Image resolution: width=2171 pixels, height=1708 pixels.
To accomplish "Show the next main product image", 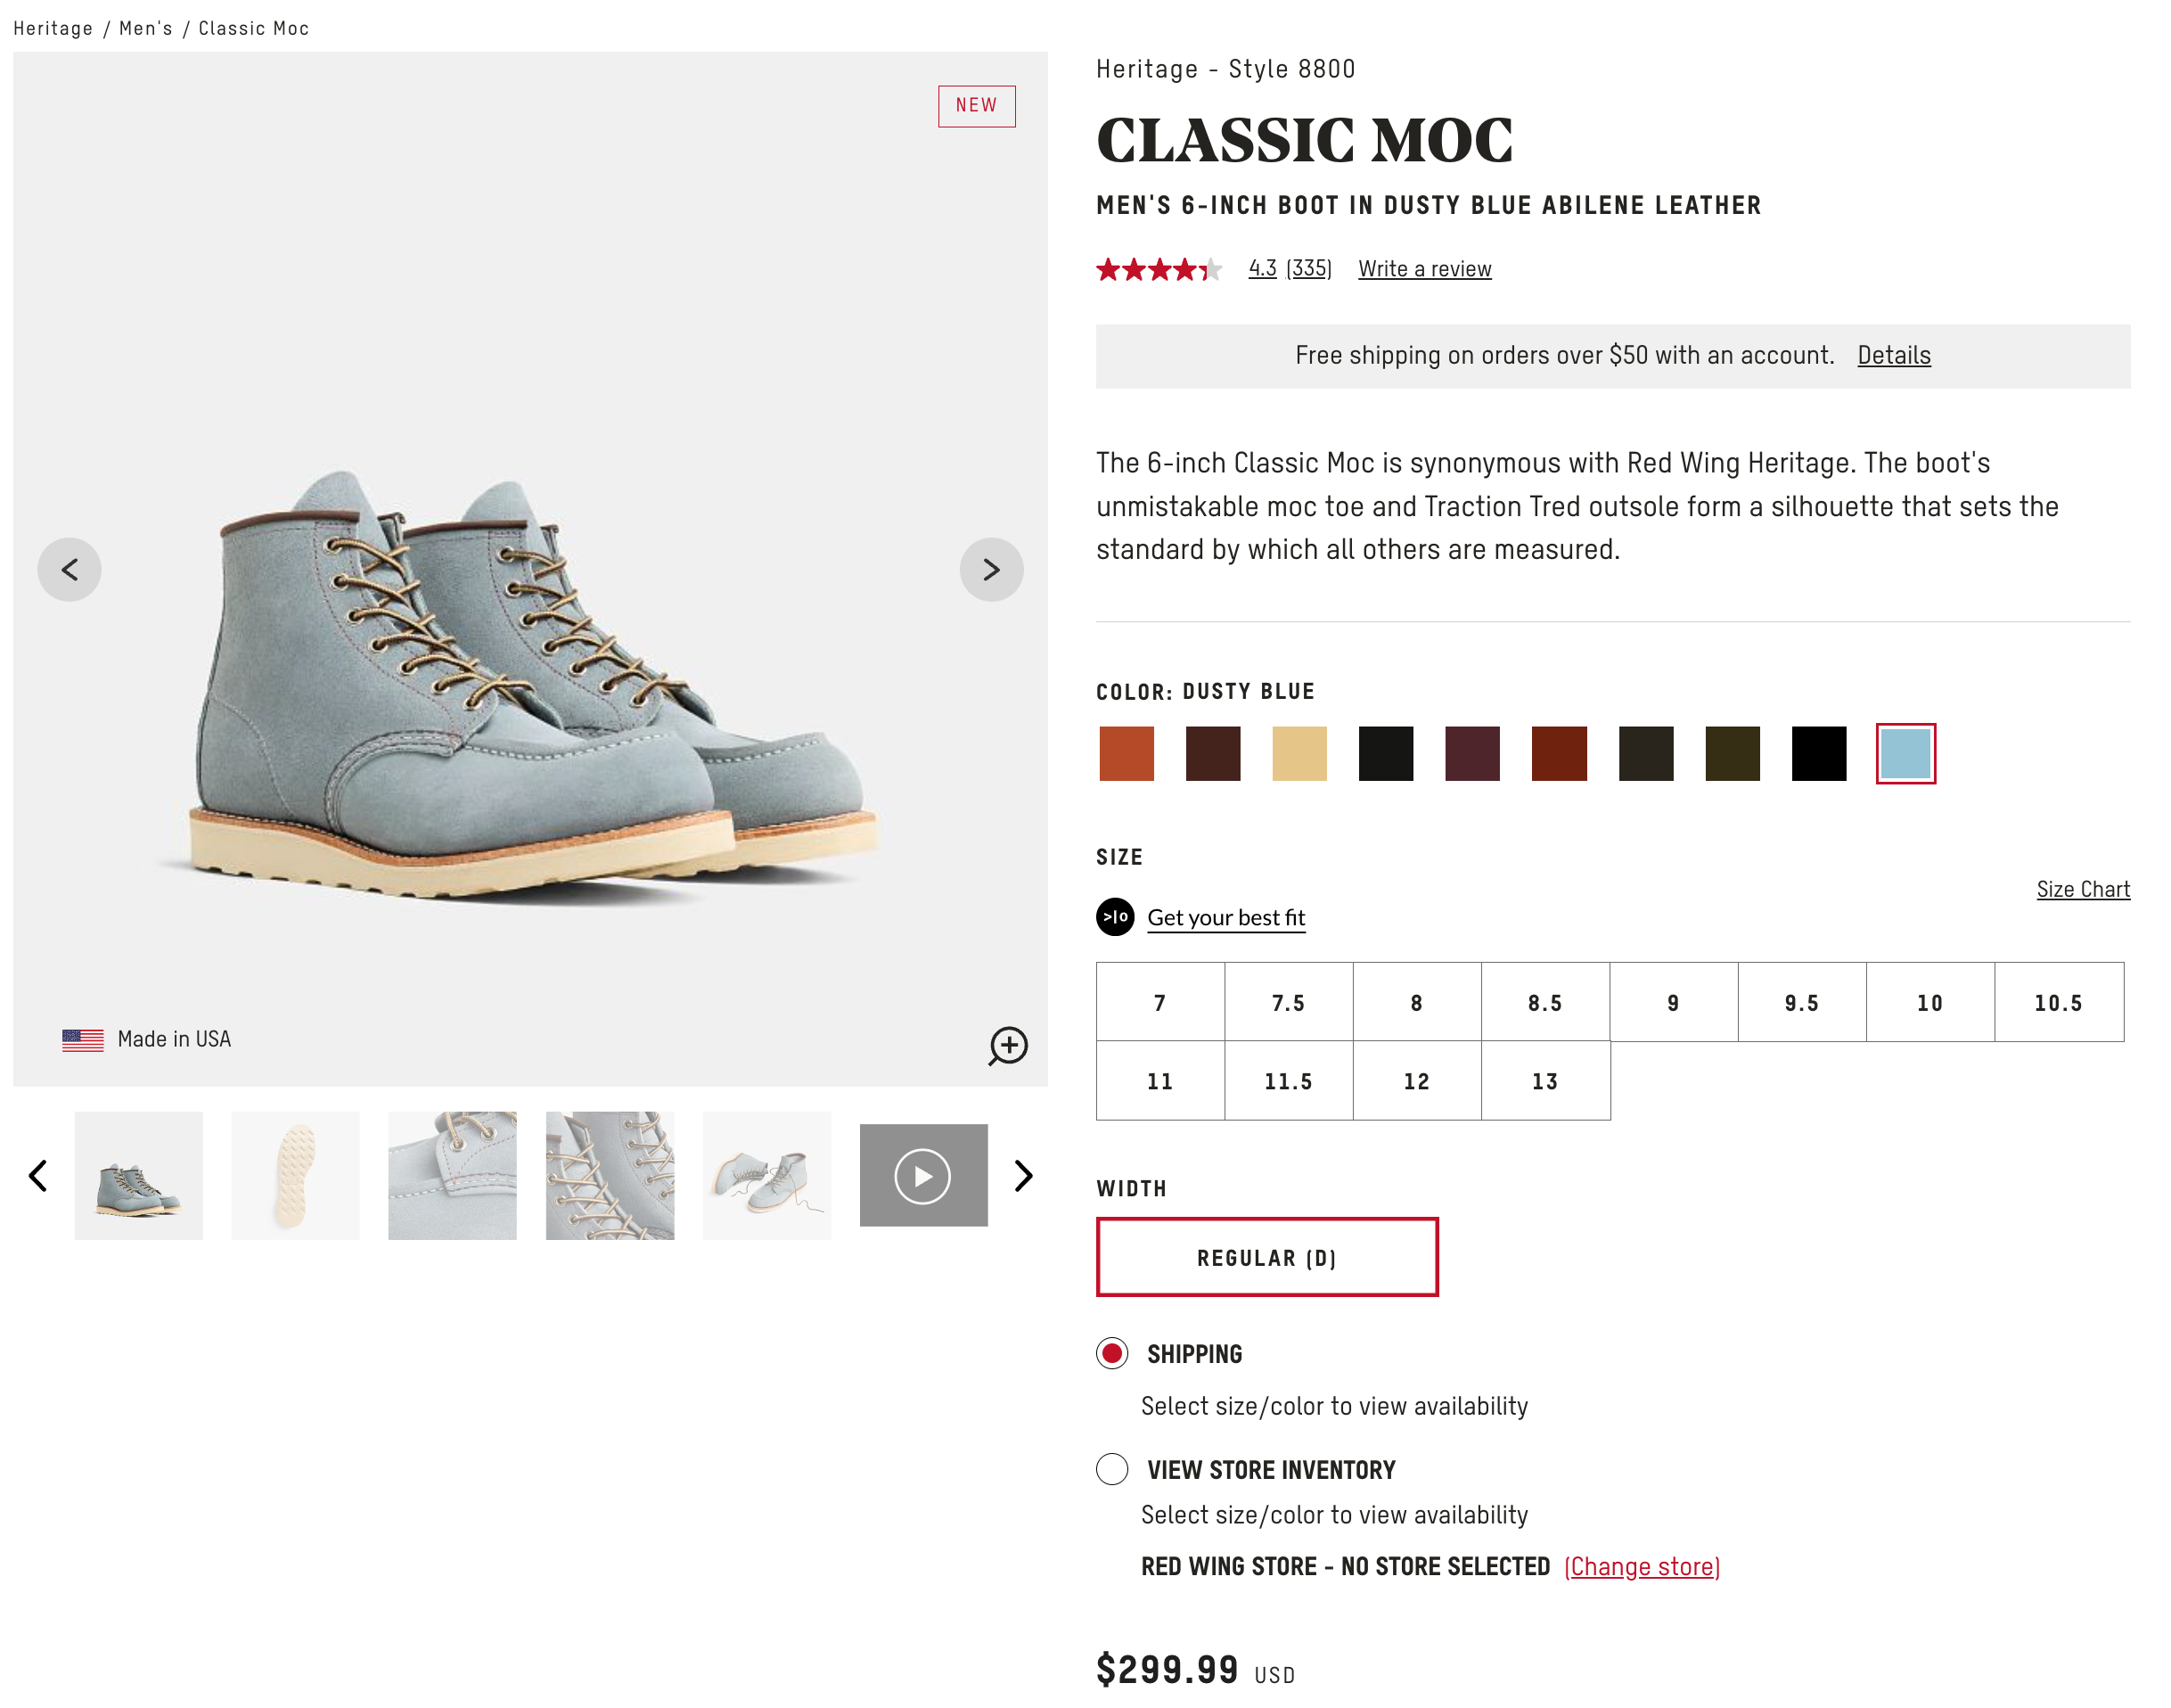I will point(990,570).
